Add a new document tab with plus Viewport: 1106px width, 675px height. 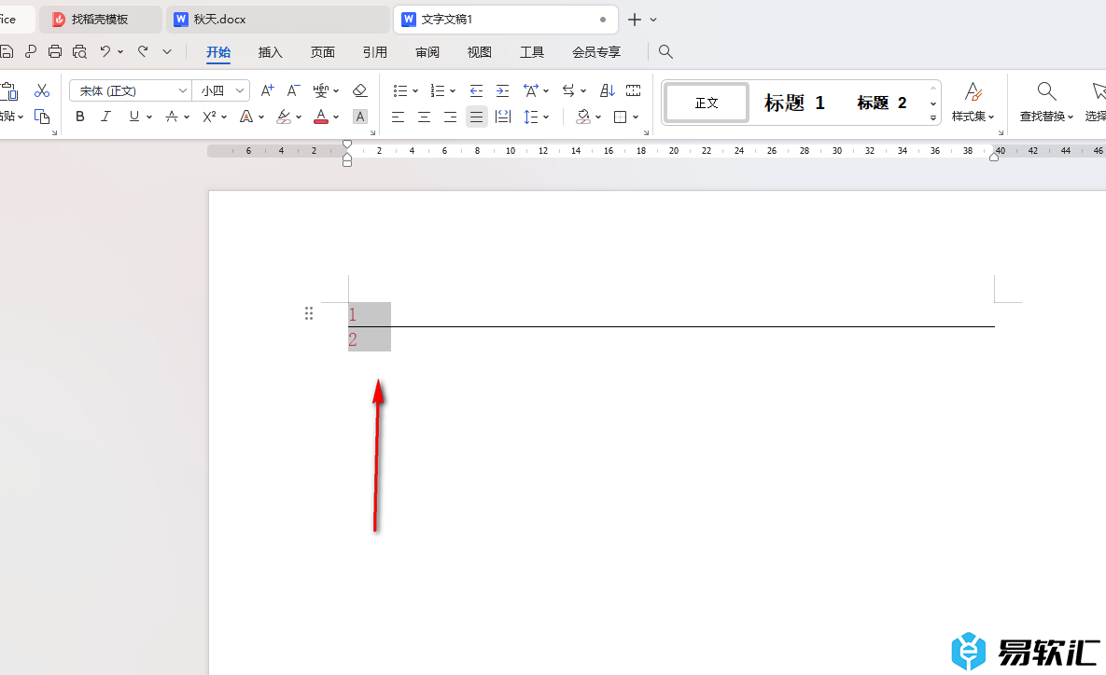[x=634, y=20]
